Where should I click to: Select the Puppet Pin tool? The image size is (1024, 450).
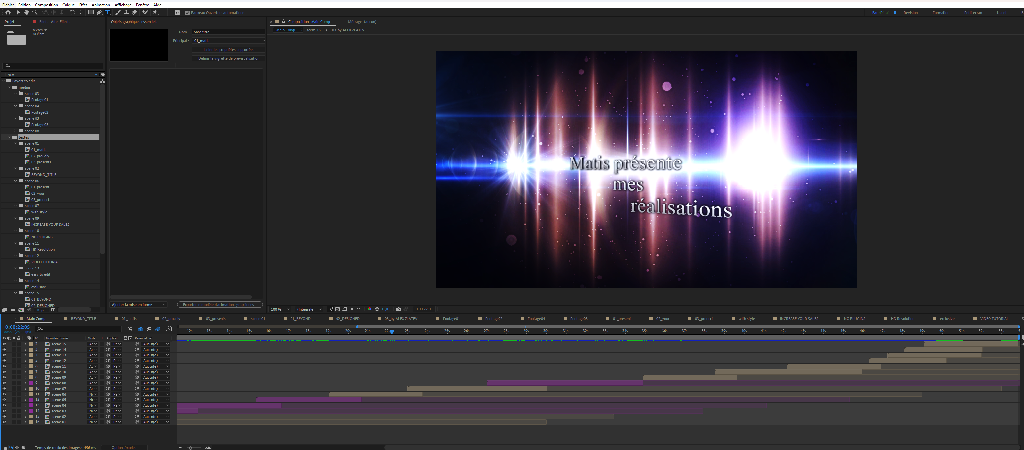(155, 13)
